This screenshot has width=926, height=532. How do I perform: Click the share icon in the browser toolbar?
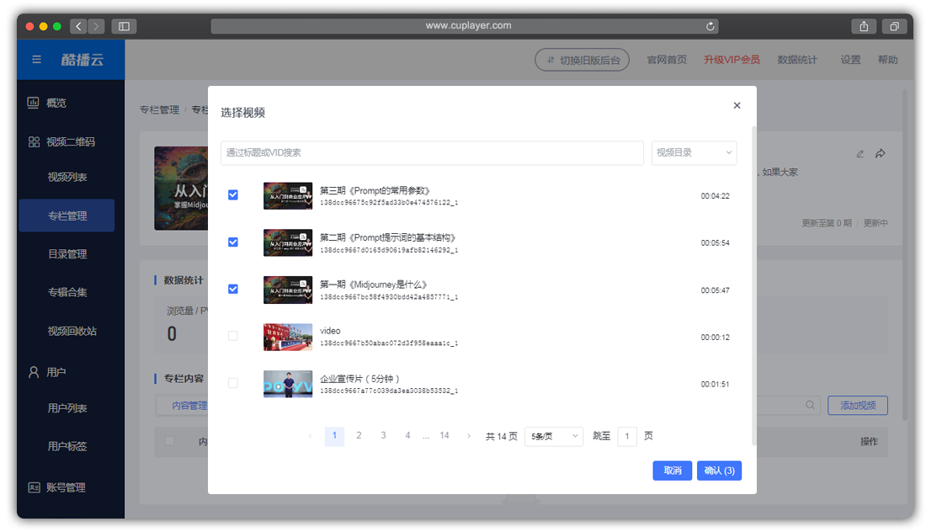point(864,26)
